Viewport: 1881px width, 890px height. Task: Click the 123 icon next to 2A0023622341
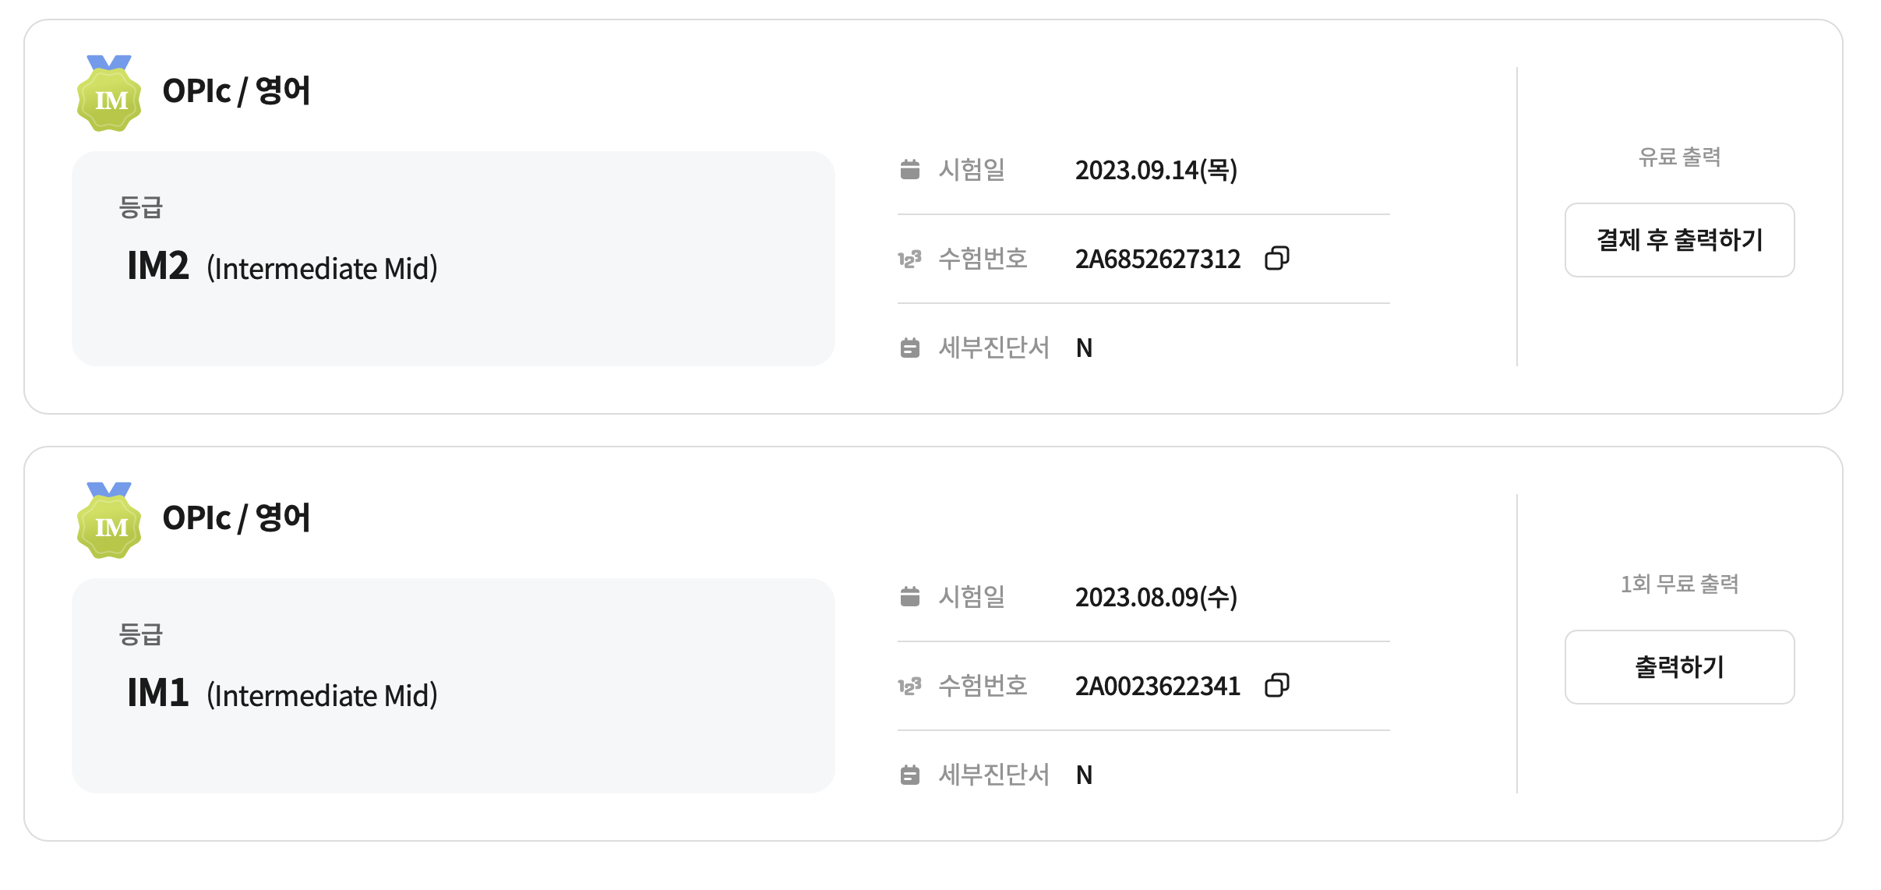tap(909, 686)
